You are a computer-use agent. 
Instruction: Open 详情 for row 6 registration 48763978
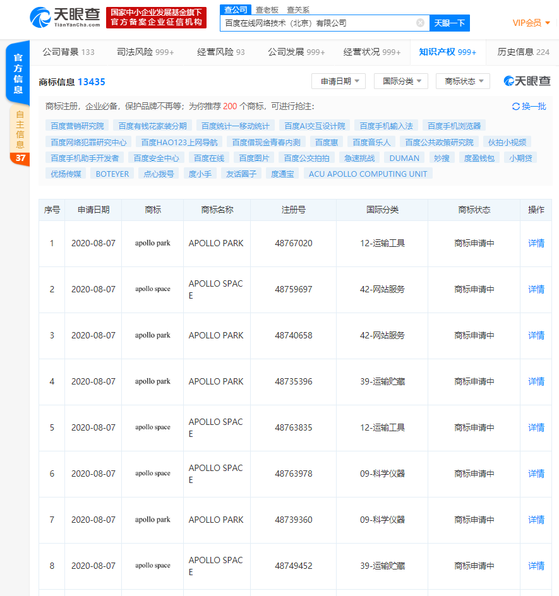536,474
